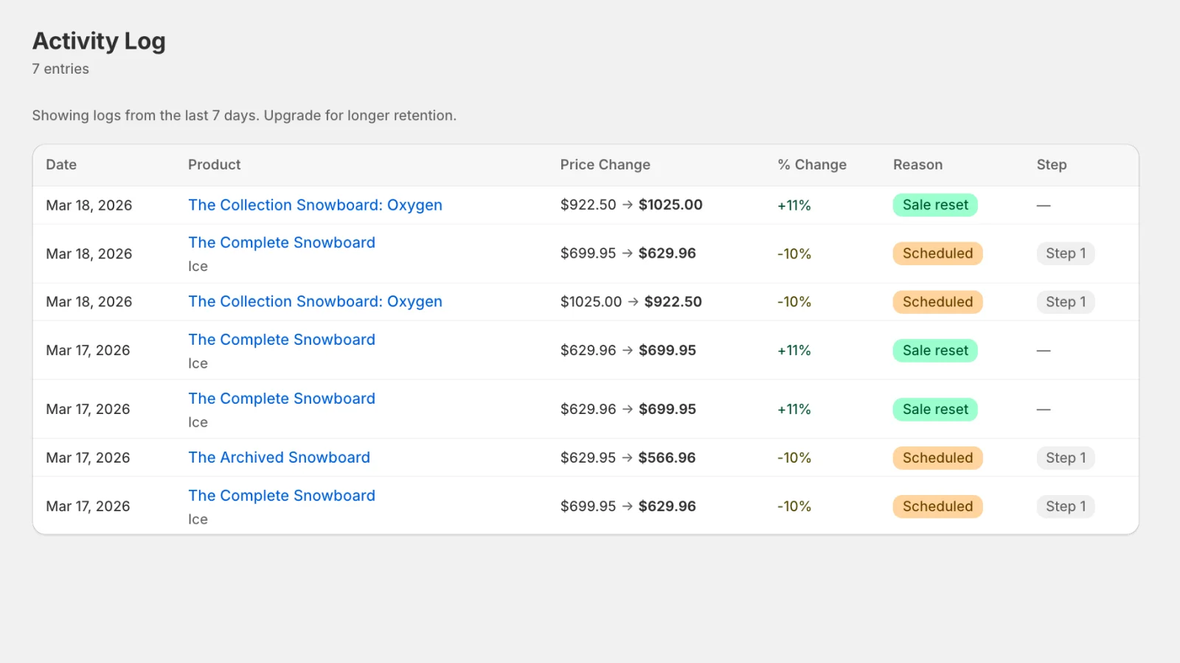This screenshot has width=1180, height=663.
Task: Open the Complete Snowboard link in the last row
Action: click(281, 496)
